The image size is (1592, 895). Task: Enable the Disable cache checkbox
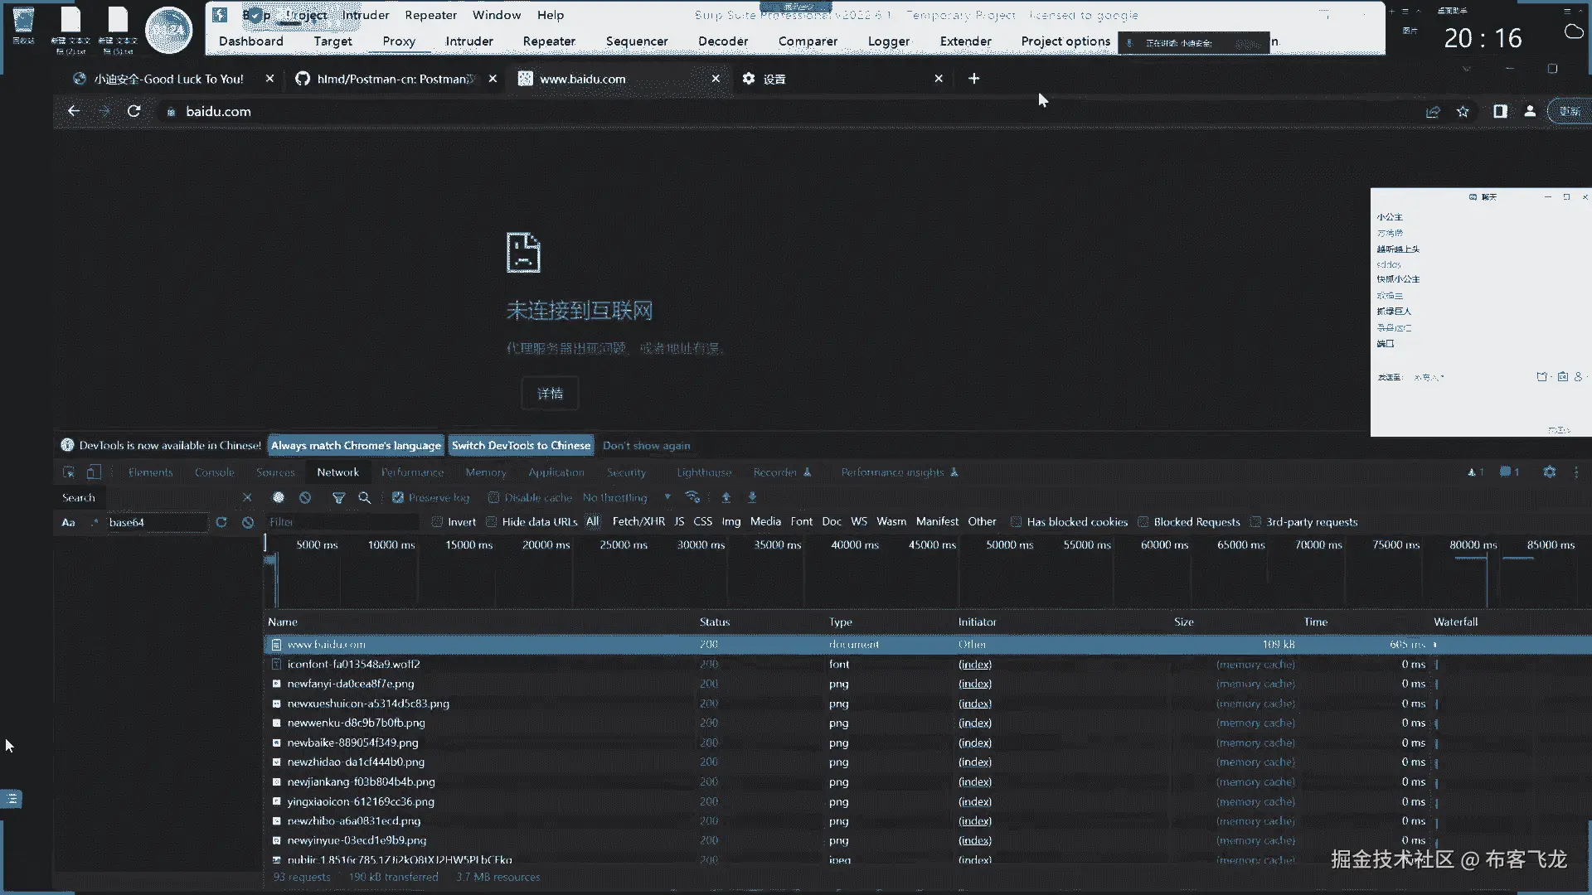tap(494, 497)
